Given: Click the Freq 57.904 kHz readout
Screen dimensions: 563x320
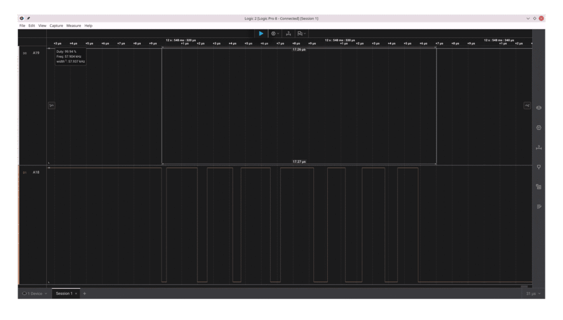Looking at the screenshot, I should click(69, 57).
